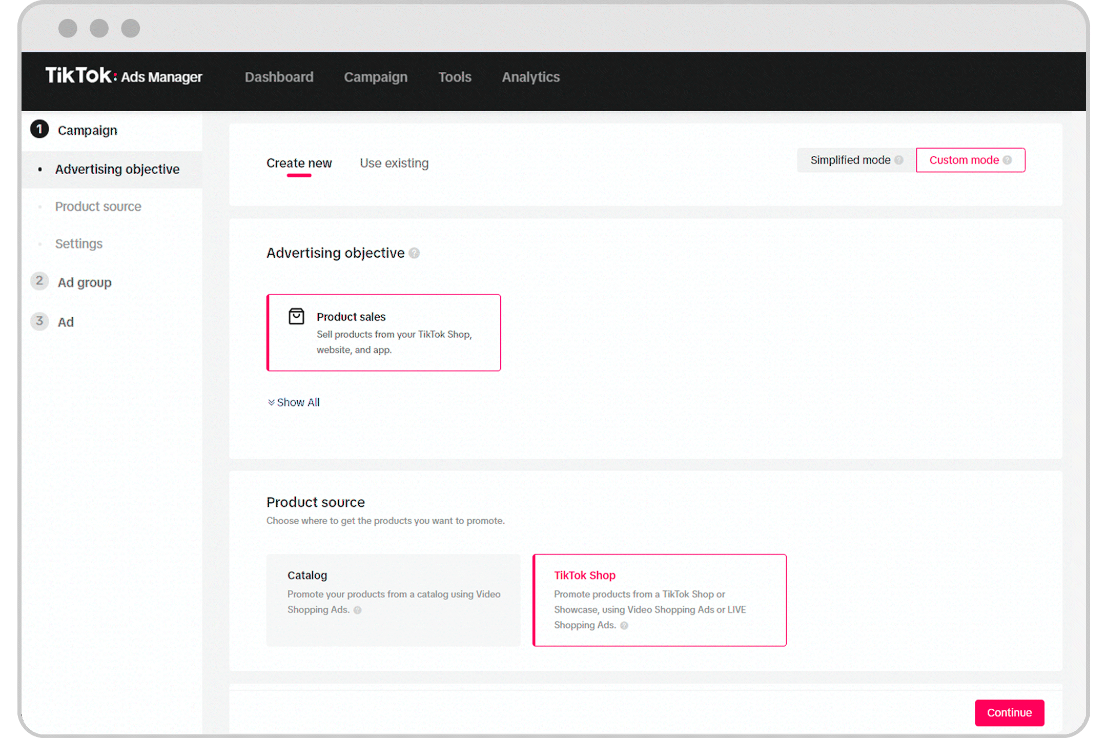Image resolution: width=1107 pixels, height=738 pixels.
Task: Switch to the Create new tab
Action: coord(299,163)
